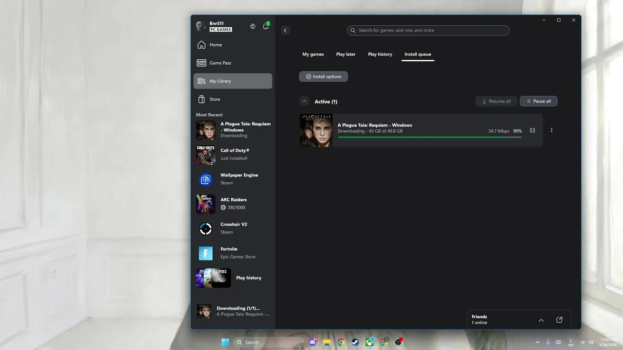Open Xbox app taskbar icon

click(x=370, y=342)
